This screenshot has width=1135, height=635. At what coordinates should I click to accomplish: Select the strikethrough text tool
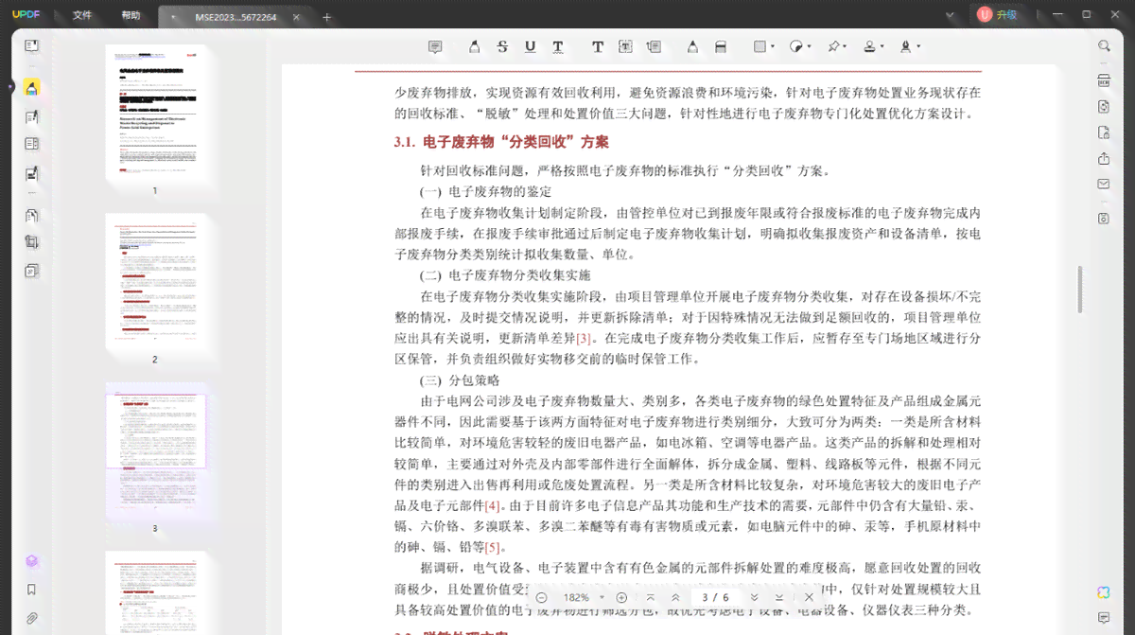(502, 46)
